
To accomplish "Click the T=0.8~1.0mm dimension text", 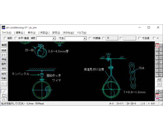I will click(135, 92).
